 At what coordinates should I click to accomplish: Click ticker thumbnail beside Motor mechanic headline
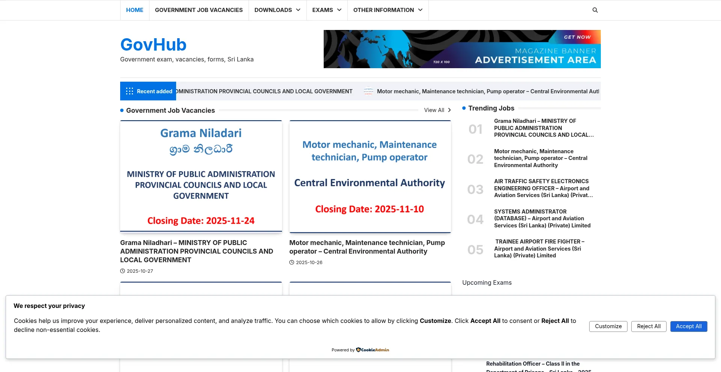(368, 91)
